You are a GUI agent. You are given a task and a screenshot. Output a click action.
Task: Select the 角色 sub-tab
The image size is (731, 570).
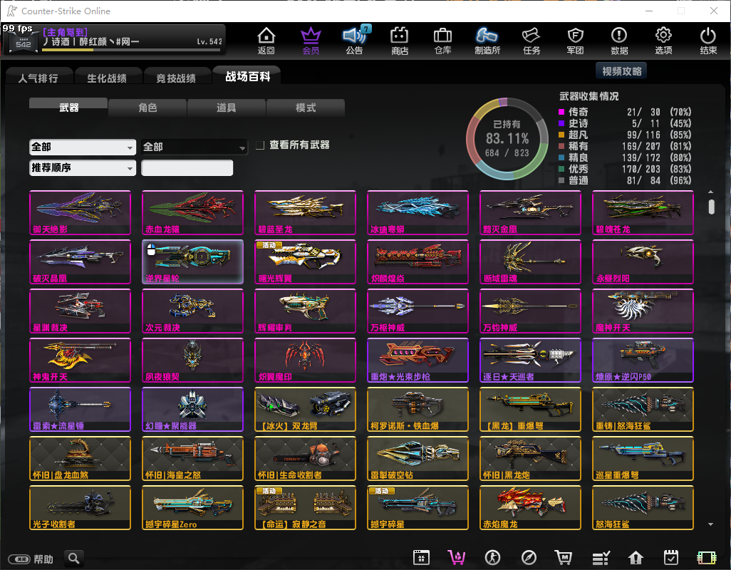[147, 107]
